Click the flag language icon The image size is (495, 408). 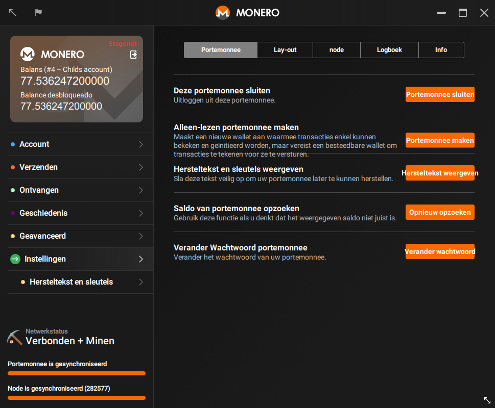click(x=38, y=12)
